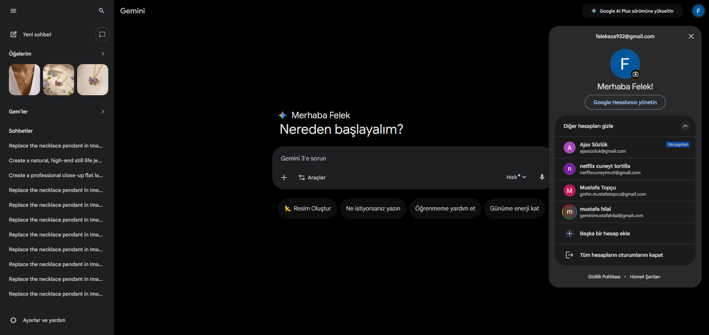Open temporary chat dashed-square icon
The width and height of the screenshot is (709, 335).
point(102,34)
